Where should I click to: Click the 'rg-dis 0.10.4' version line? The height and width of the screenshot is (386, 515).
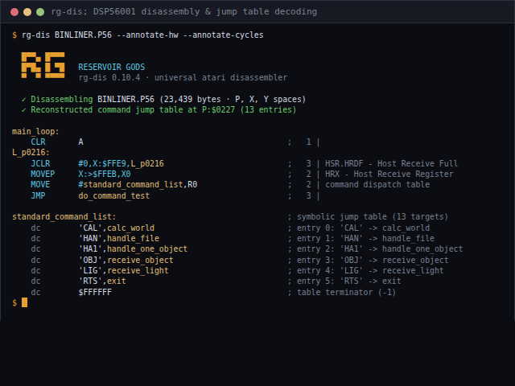click(183, 77)
